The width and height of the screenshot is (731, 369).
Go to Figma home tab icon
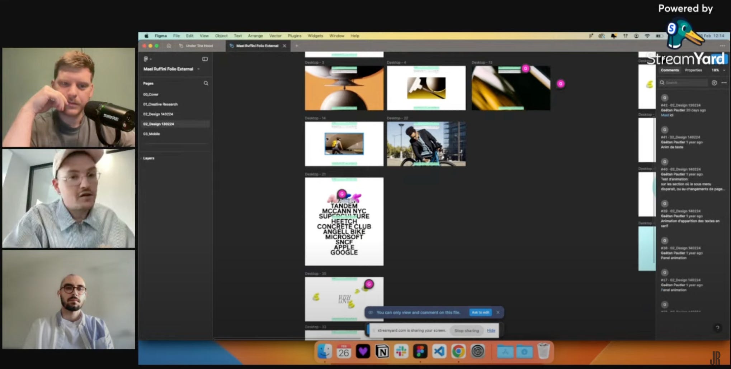tap(169, 46)
